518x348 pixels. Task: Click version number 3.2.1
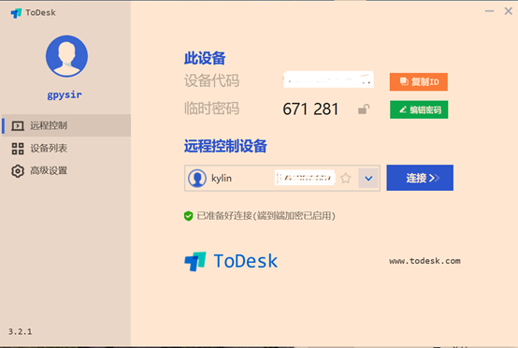21,331
